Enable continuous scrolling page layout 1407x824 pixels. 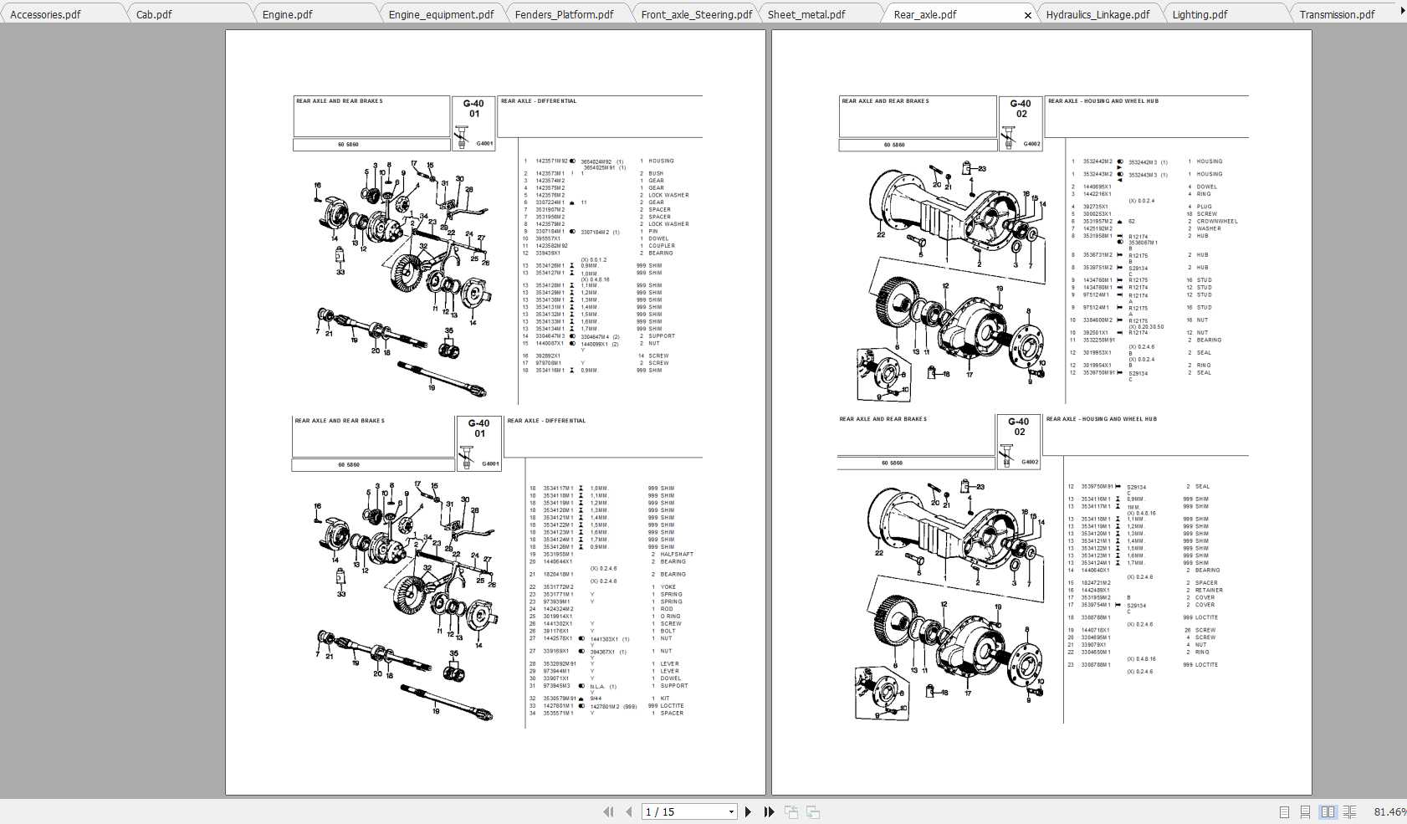pyautogui.click(x=1305, y=811)
